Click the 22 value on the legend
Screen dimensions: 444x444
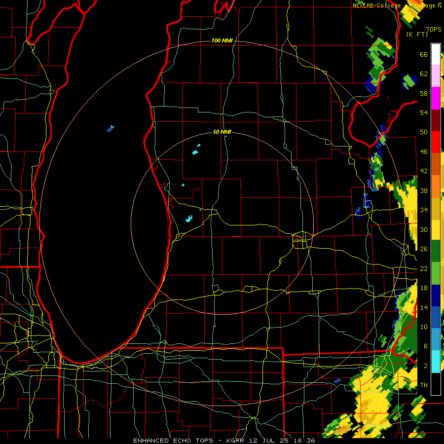[x=424, y=269]
